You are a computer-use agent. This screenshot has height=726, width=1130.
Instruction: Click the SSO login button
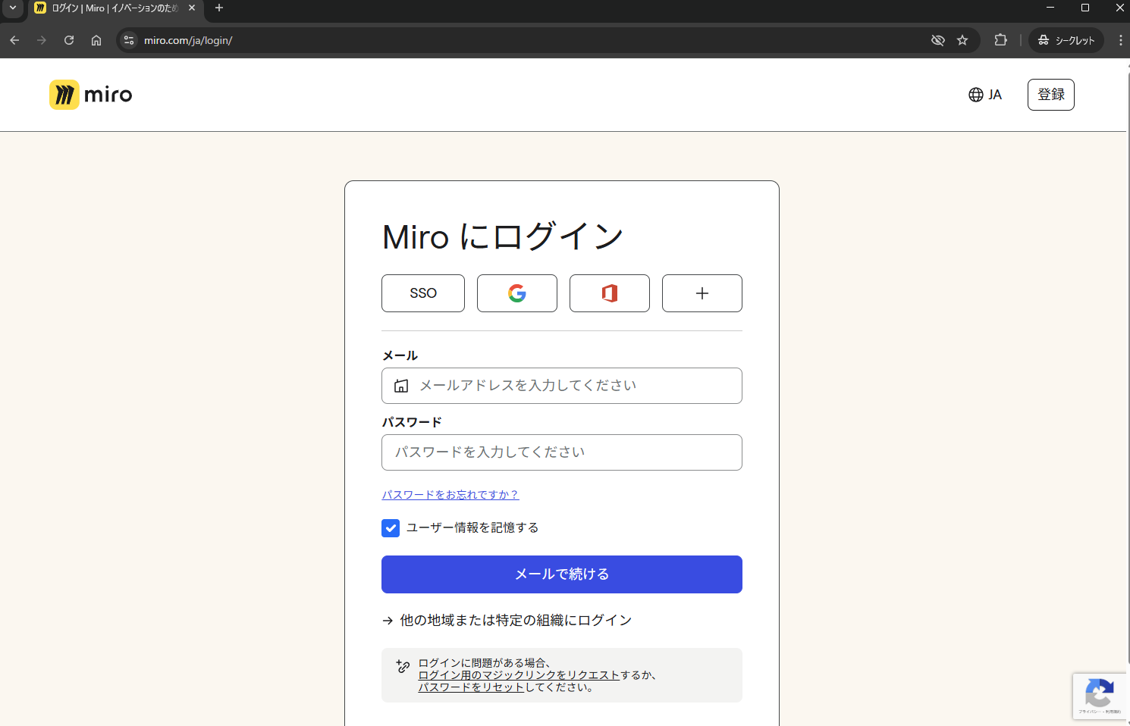422,293
